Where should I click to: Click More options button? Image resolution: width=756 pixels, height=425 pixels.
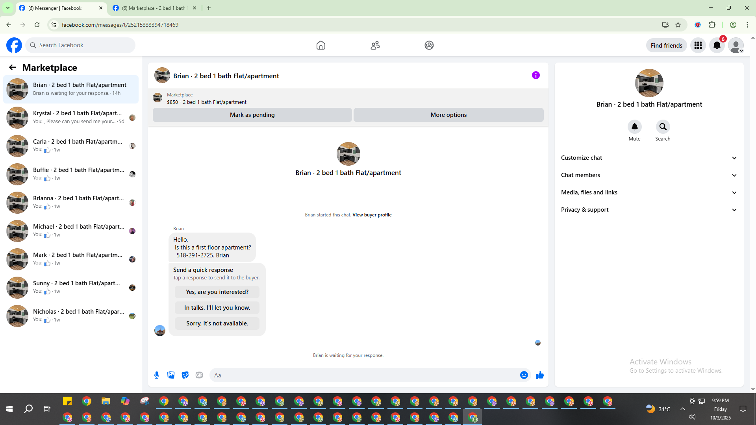[x=448, y=115]
